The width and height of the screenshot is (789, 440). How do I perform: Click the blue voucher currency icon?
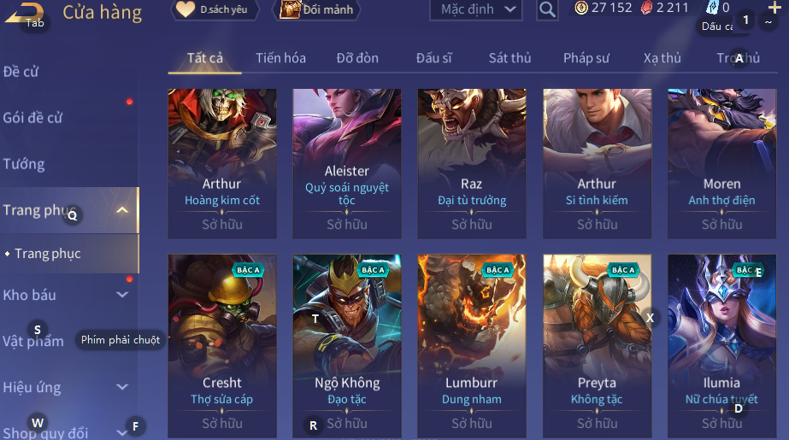point(713,7)
